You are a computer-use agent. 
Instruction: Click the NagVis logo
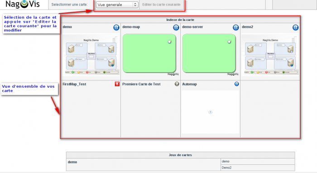coord(23,4)
